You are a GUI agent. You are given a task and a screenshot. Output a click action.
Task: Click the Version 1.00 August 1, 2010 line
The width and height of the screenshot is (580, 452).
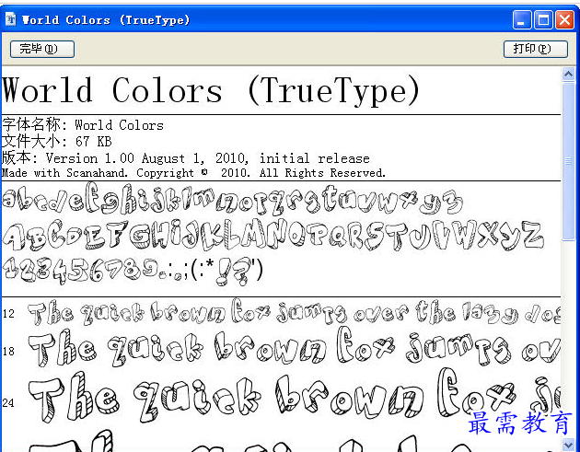coord(186,158)
